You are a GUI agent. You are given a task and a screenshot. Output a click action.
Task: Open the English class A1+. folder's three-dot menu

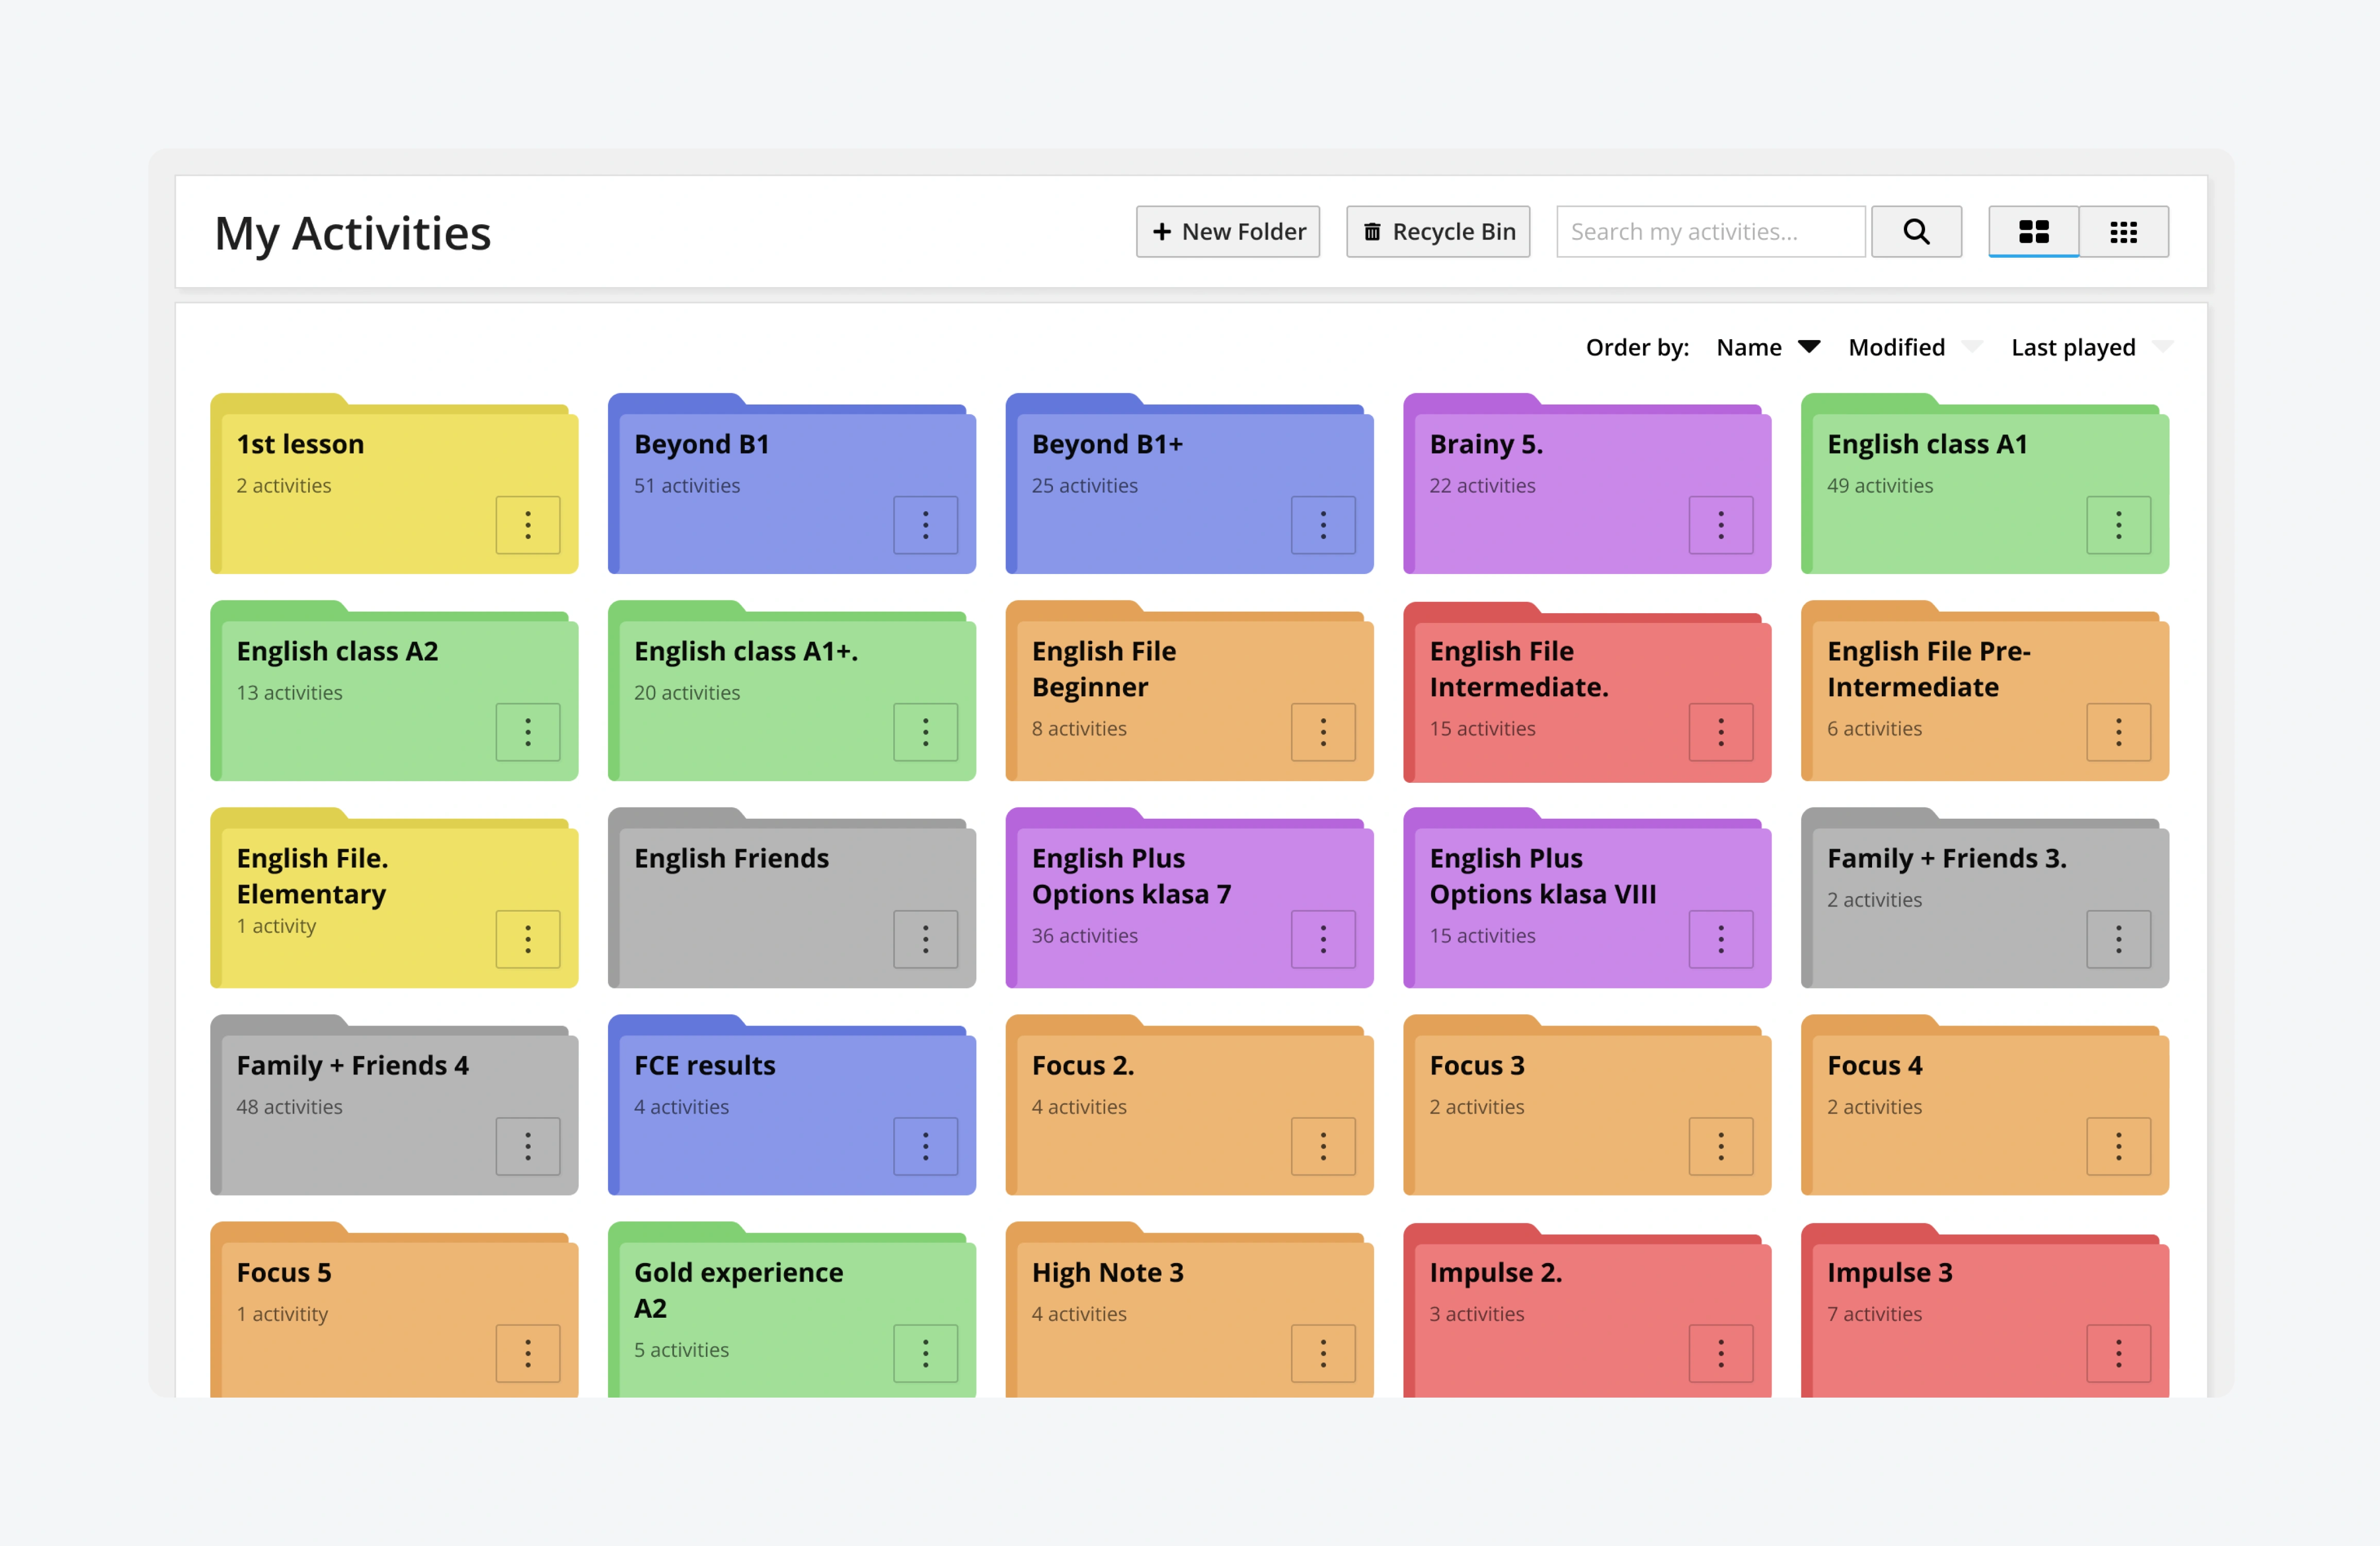925,731
